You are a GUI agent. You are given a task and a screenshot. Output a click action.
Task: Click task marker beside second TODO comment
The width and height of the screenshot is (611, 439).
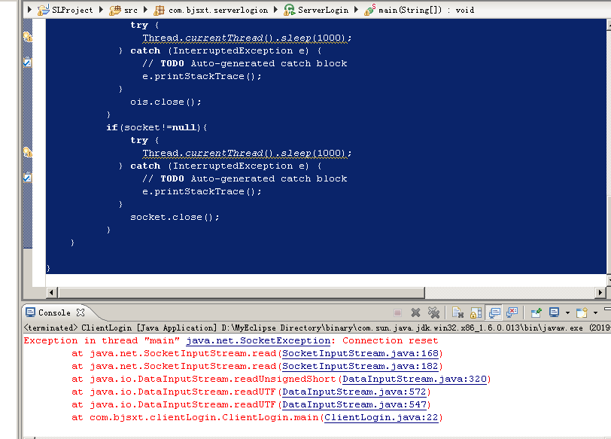[x=27, y=178]
